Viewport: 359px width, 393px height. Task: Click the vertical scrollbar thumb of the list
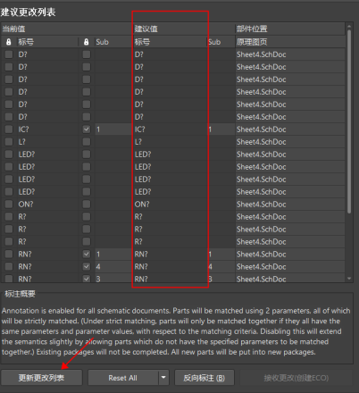click(x=349, y=121)
